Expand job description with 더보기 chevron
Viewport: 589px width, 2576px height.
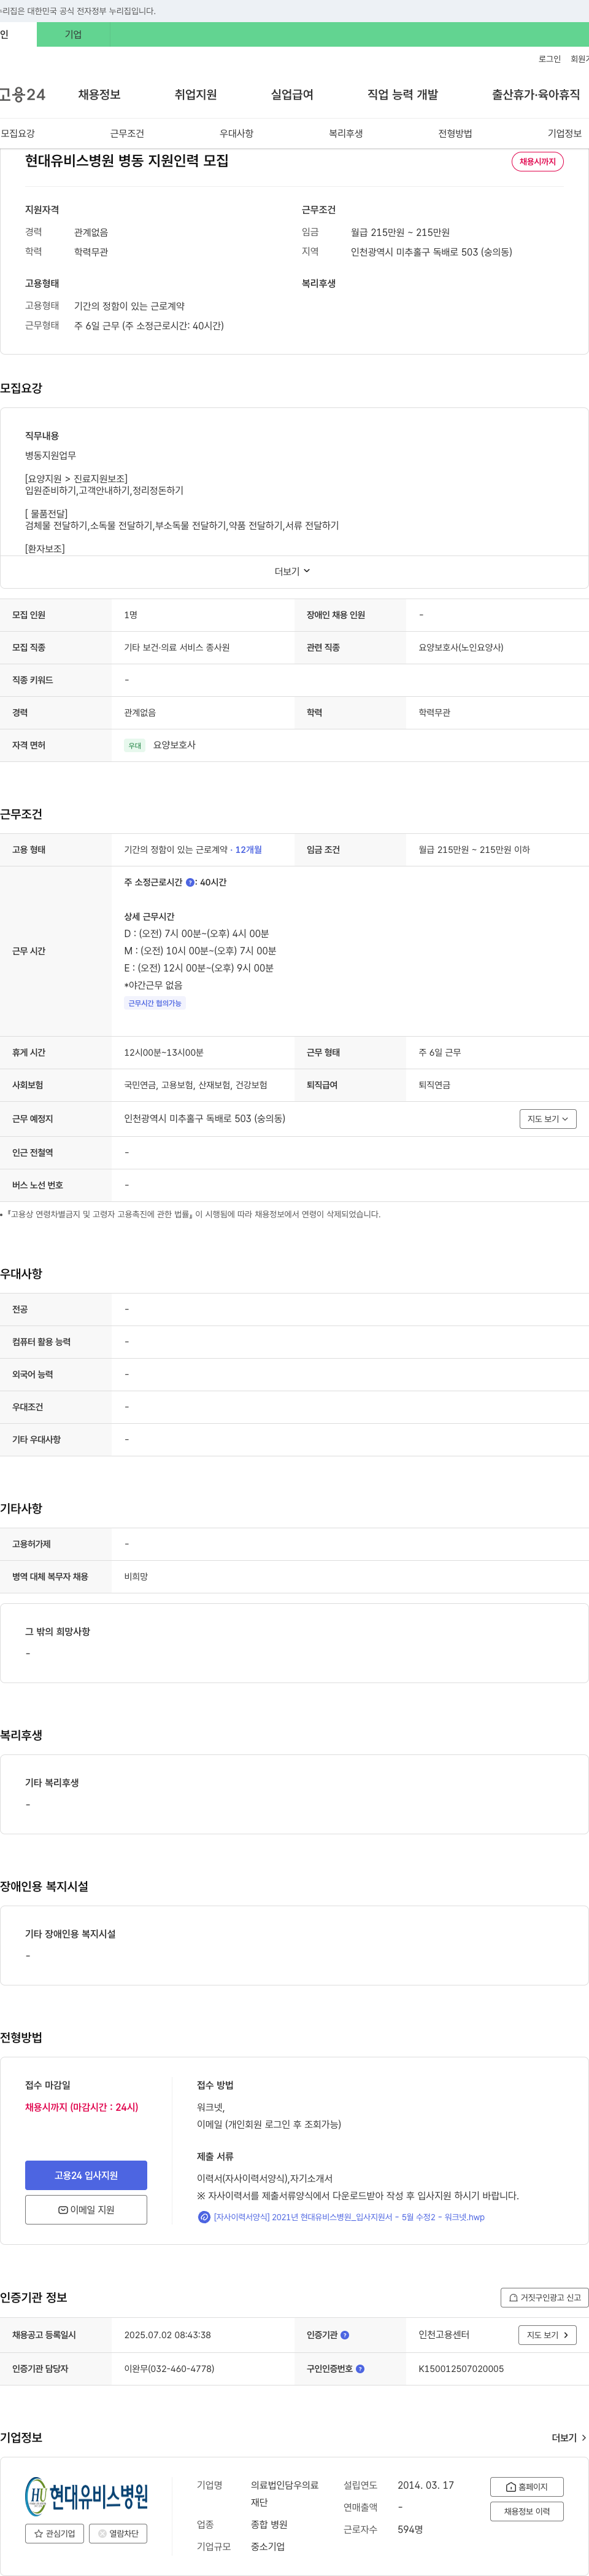click(x=293, y=571)
